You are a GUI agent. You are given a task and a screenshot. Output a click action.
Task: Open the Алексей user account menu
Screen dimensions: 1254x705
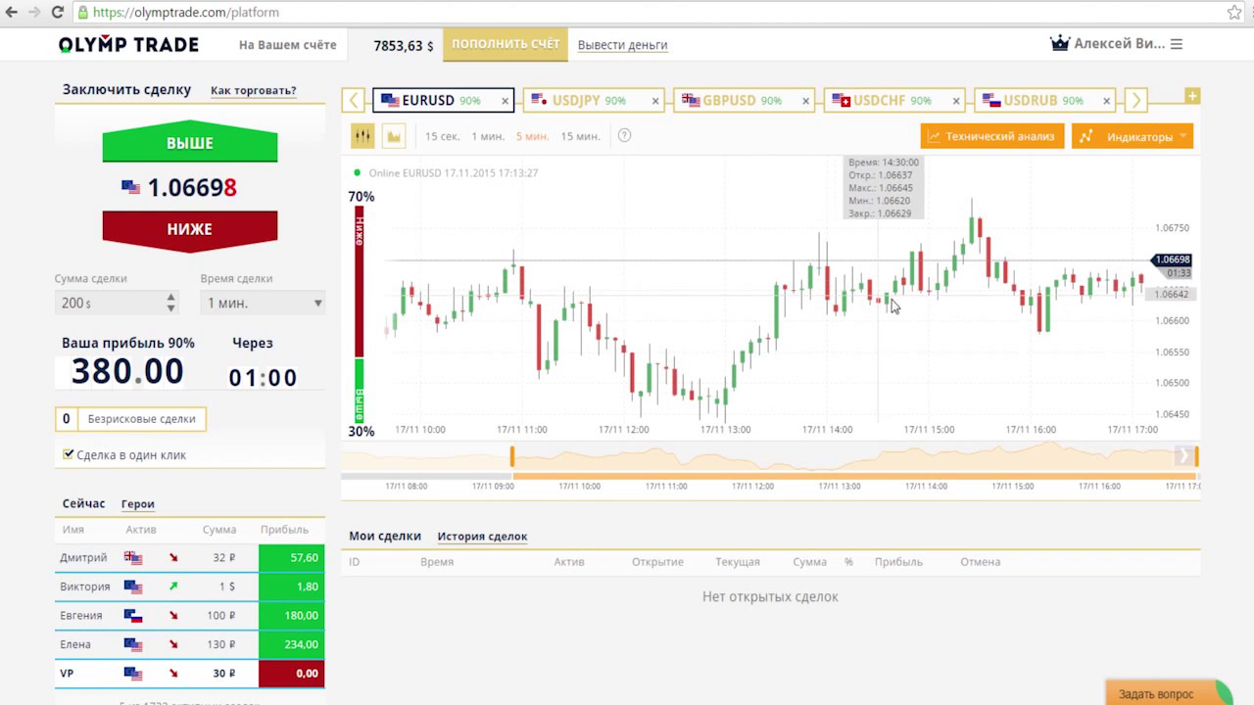coord(1119,44)
